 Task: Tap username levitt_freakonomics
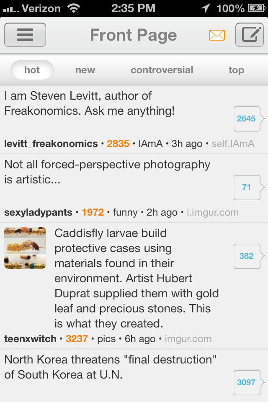tap(51, 144)
